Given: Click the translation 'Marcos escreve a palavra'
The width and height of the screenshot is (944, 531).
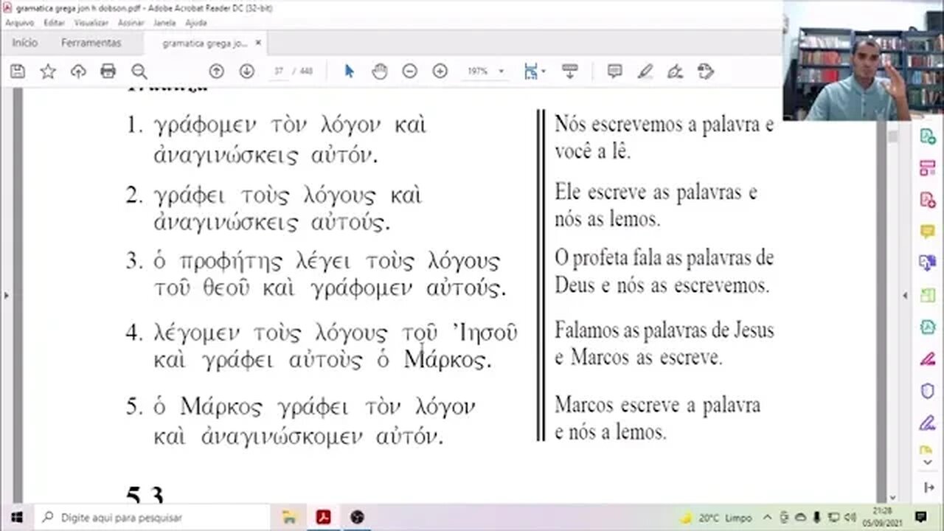Looking at the screenshot, I should [657, 405].
